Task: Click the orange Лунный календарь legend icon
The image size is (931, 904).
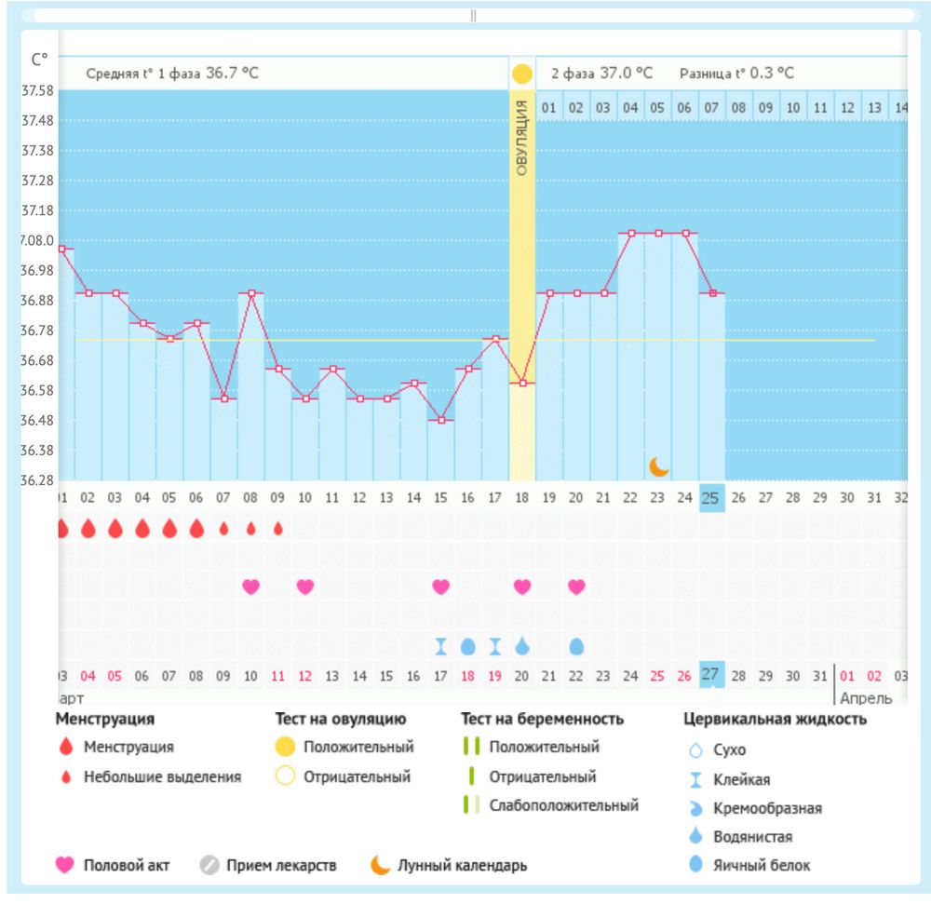Action: pyautogui.click(x=380, y=865)
